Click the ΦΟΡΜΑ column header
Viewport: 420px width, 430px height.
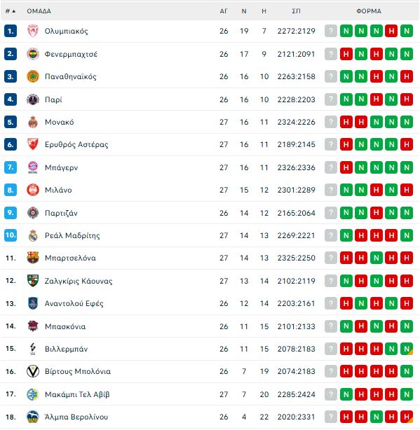pos(369,11)
